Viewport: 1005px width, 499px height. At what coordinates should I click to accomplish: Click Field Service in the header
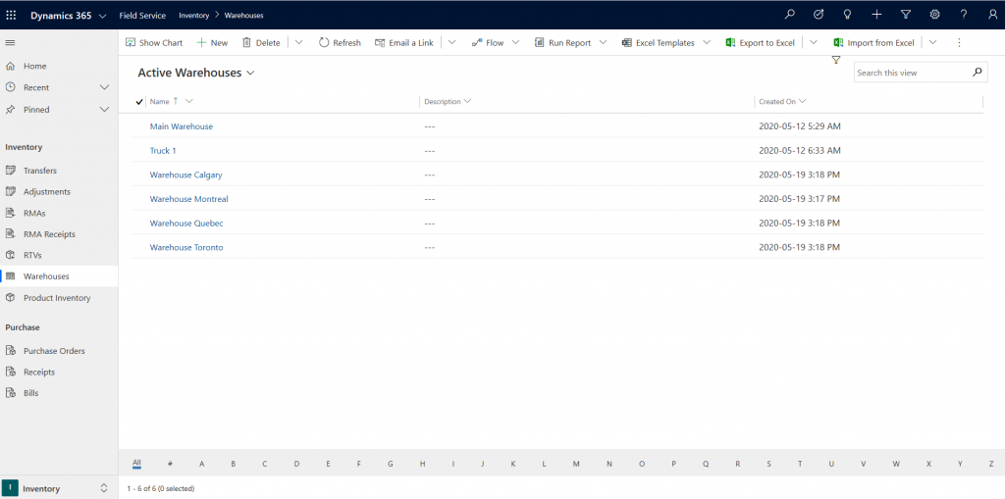(x=142, y=16)
